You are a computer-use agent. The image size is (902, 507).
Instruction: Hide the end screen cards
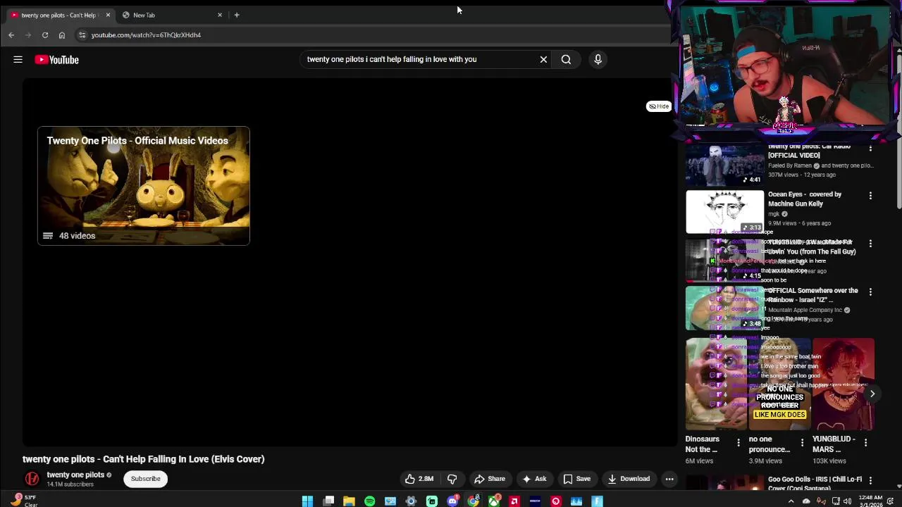[x=659, y=106]
